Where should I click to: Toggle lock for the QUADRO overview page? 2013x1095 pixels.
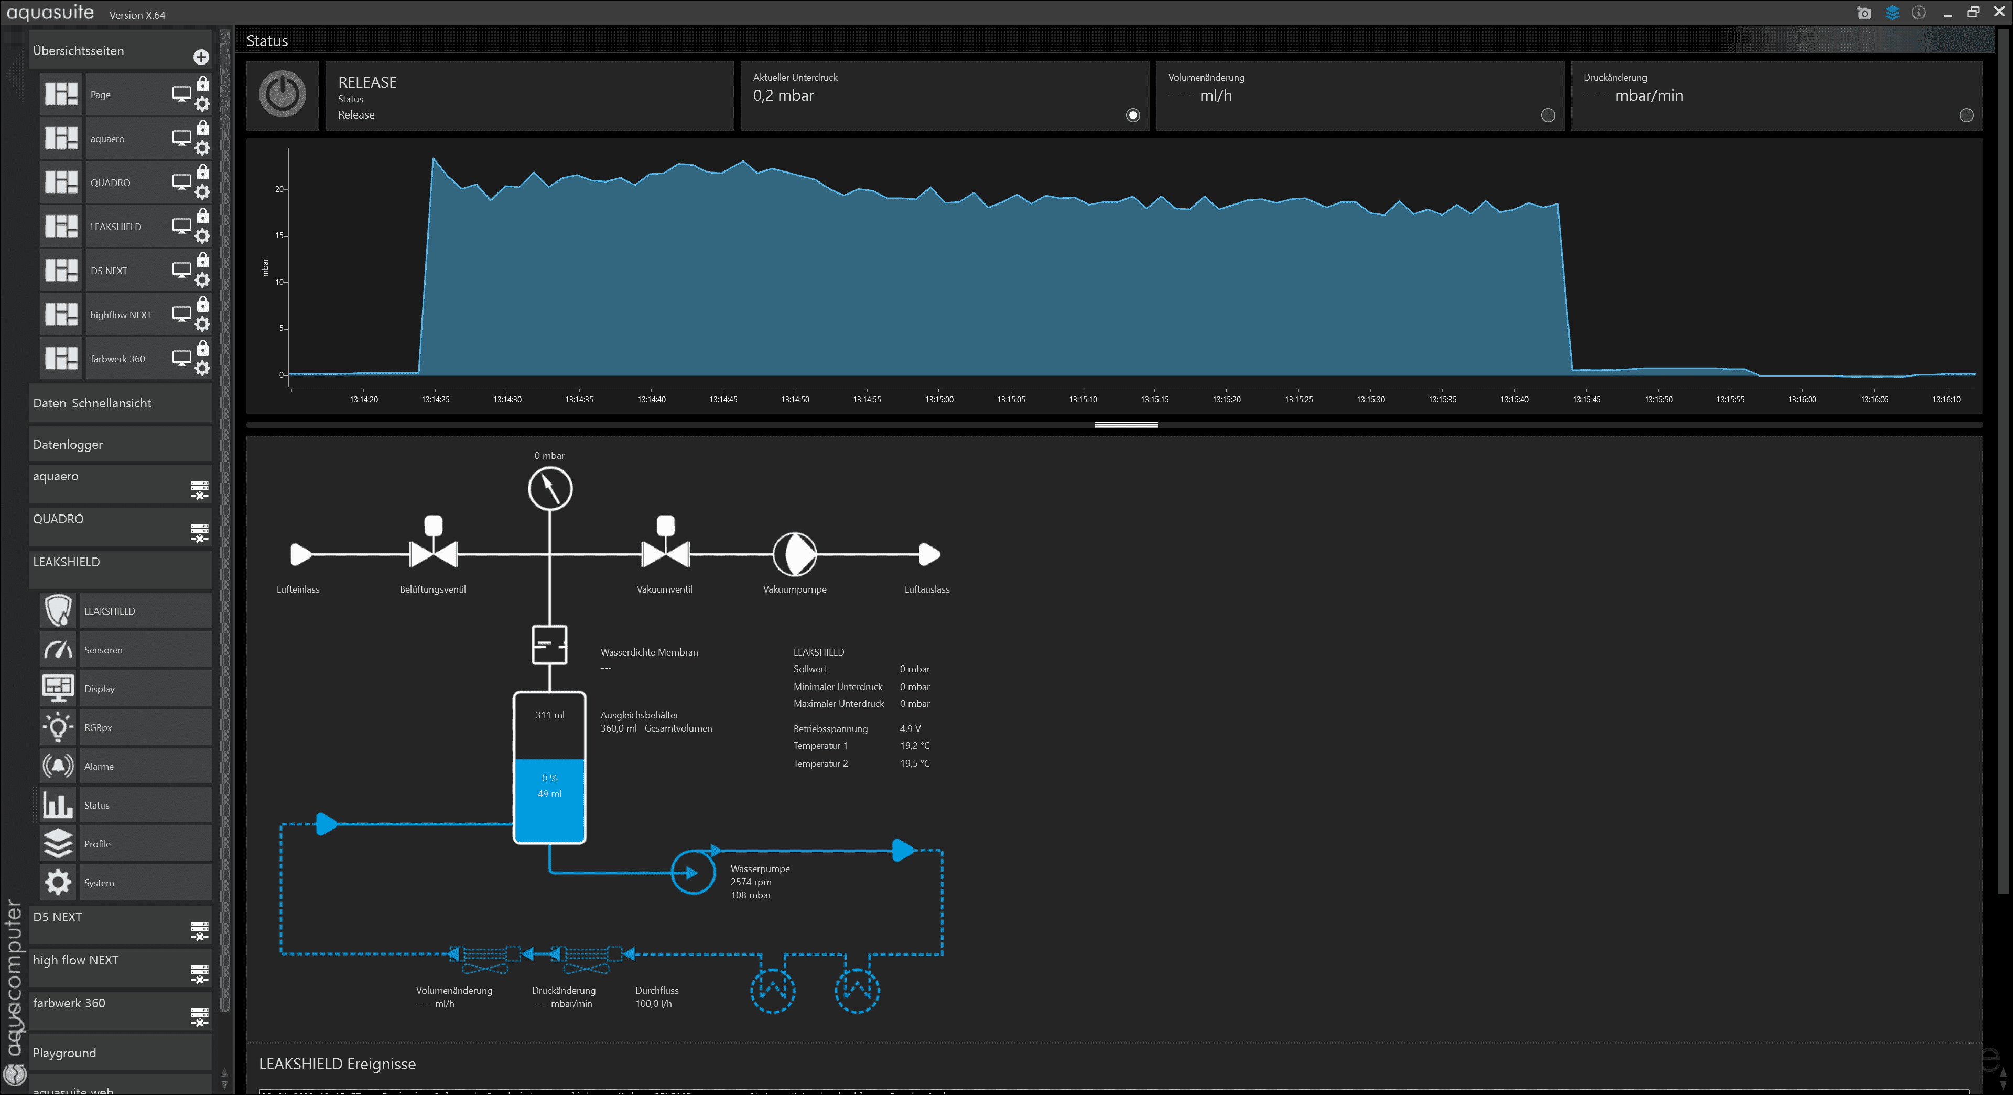tap(203, 172)
